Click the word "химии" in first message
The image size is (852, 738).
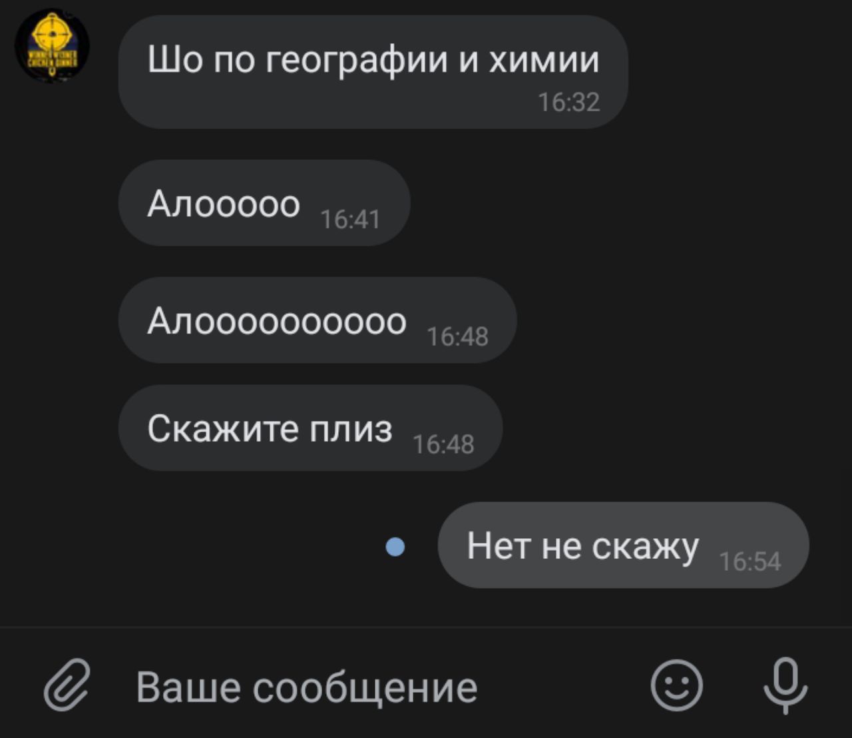pos(544,59)
